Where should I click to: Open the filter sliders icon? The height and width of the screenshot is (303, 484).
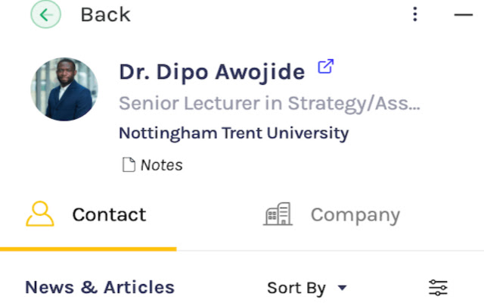point(438,288)
